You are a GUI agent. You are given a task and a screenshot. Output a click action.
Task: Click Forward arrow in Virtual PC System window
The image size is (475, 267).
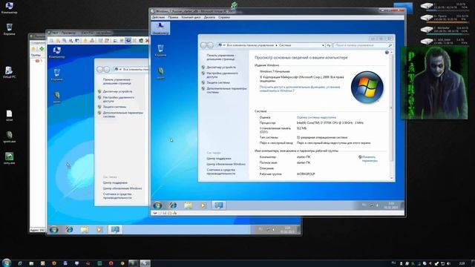click(x=210, y=45)
